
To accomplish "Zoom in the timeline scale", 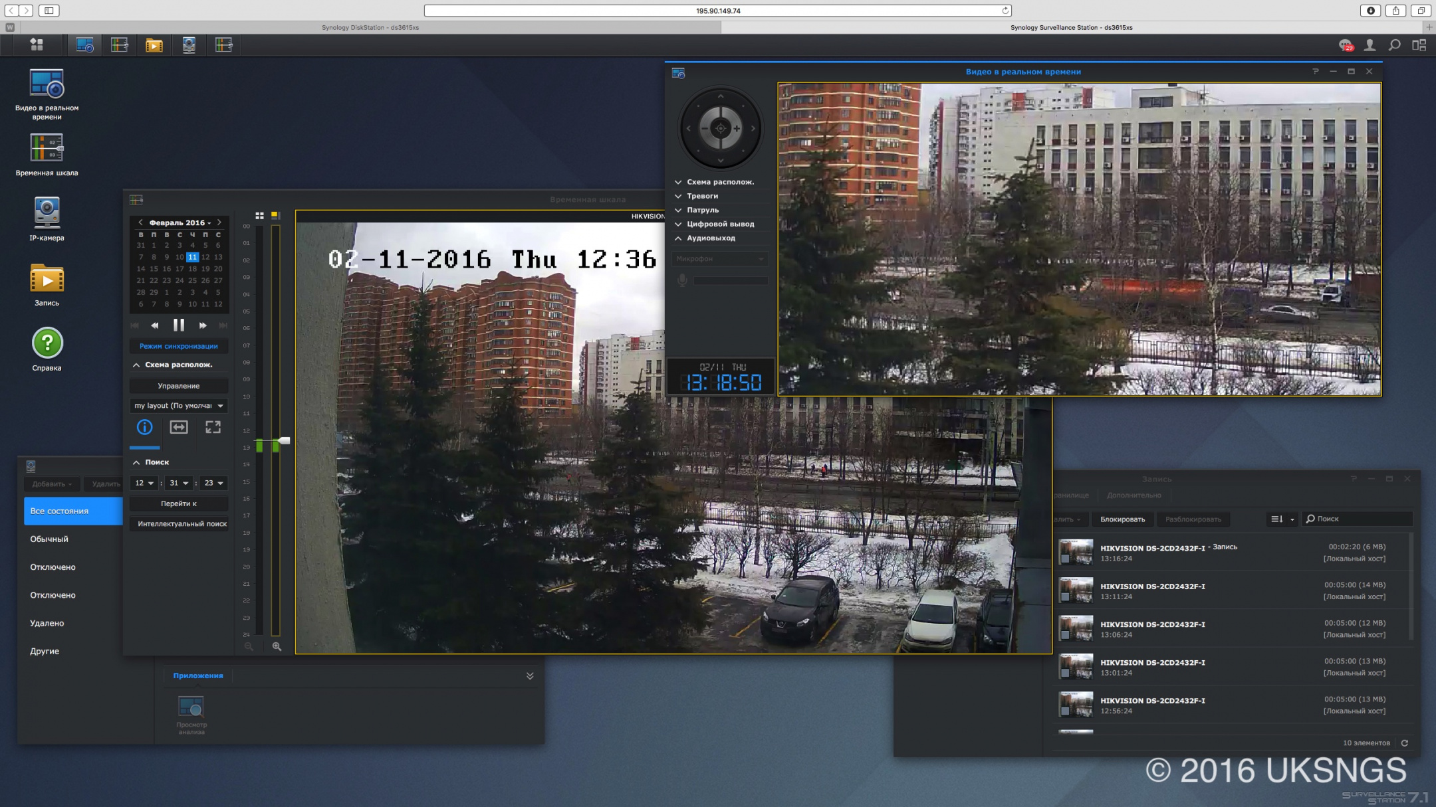I will point(277,646).
